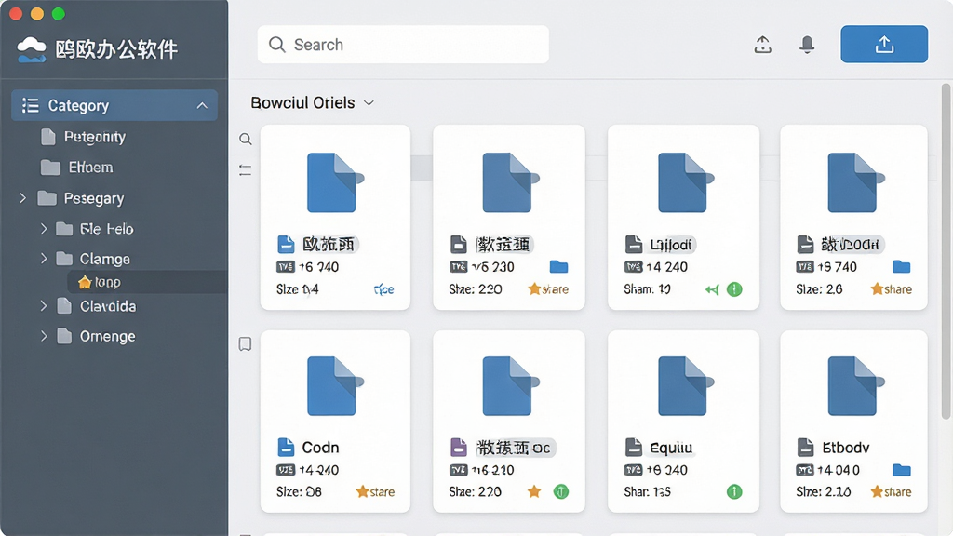Click the small magnifier icon left of the file grid

246,140
